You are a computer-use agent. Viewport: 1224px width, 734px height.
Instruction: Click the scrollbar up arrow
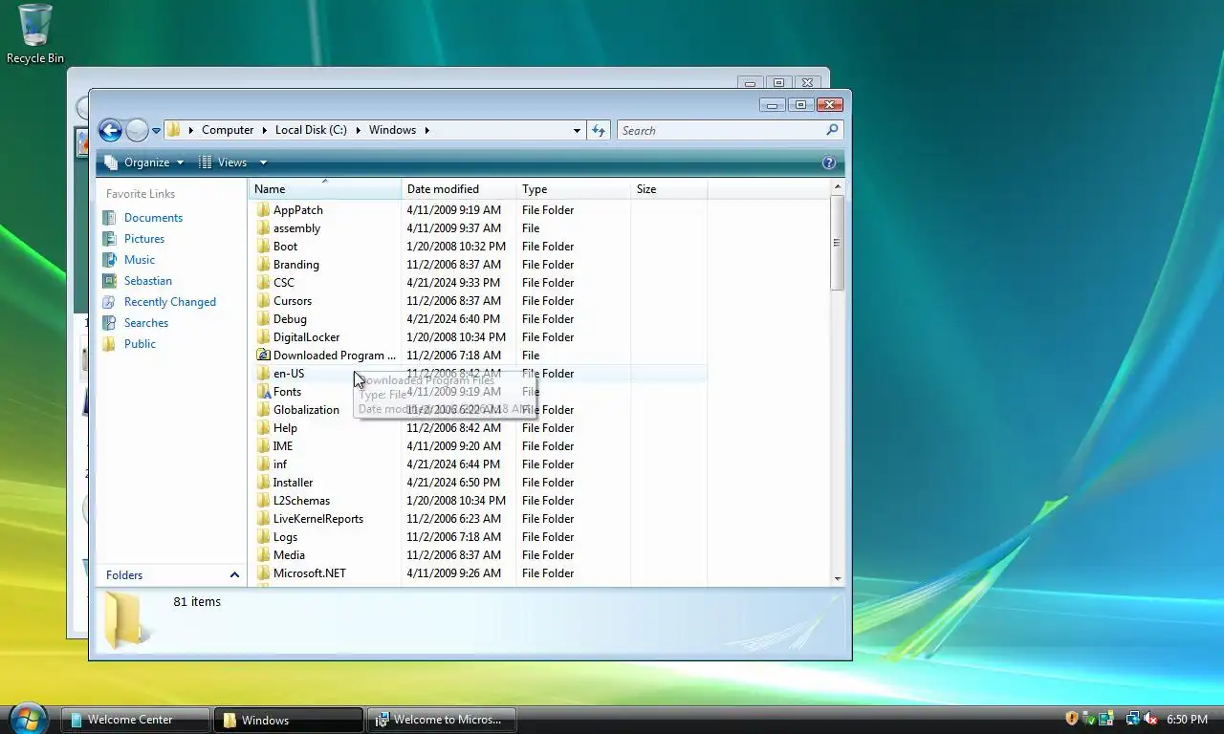pyautogui.click(x=838, y=186)
